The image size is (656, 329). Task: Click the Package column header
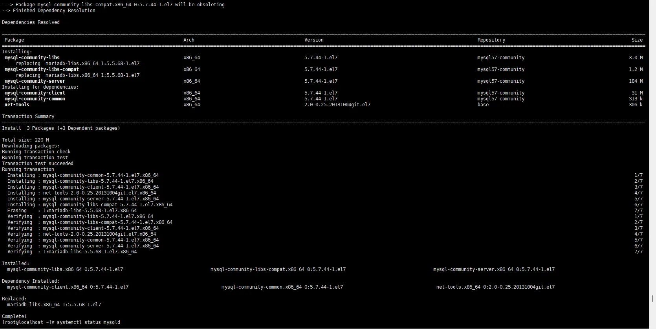(14, 40)
